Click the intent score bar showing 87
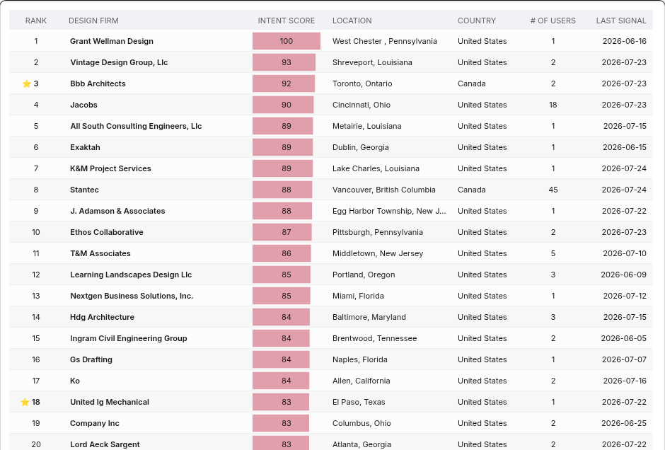 [282, 232]
